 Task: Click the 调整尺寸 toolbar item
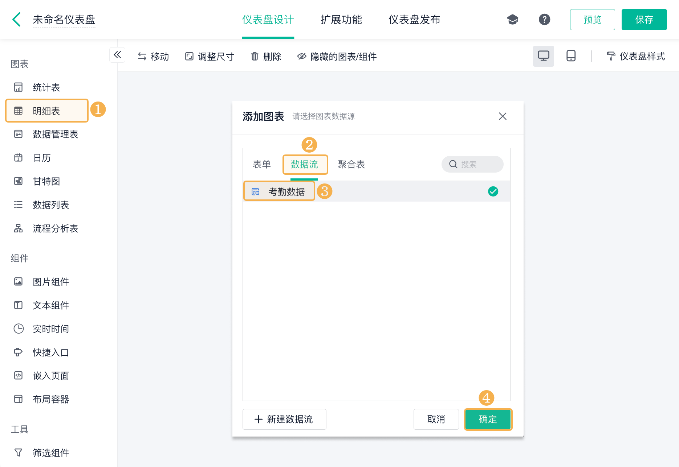point(210,57)
